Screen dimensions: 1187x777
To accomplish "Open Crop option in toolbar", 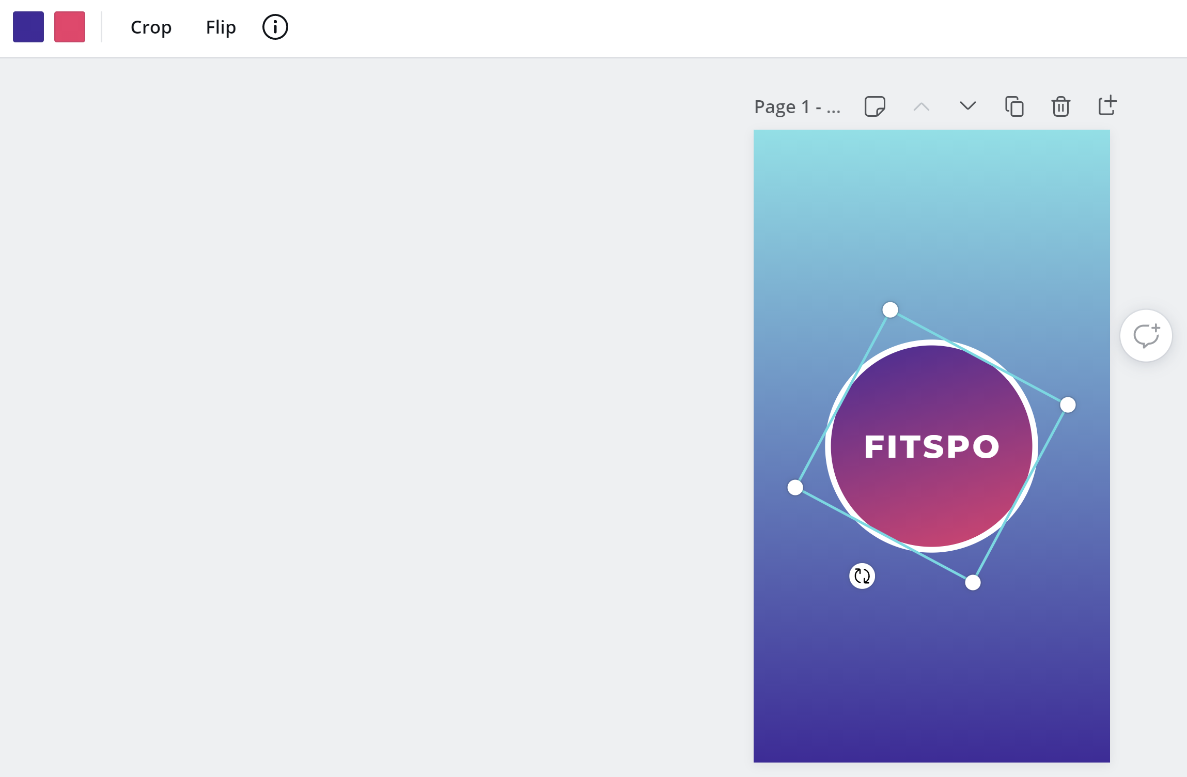I will pyautogui.click(x=151, y=27).
